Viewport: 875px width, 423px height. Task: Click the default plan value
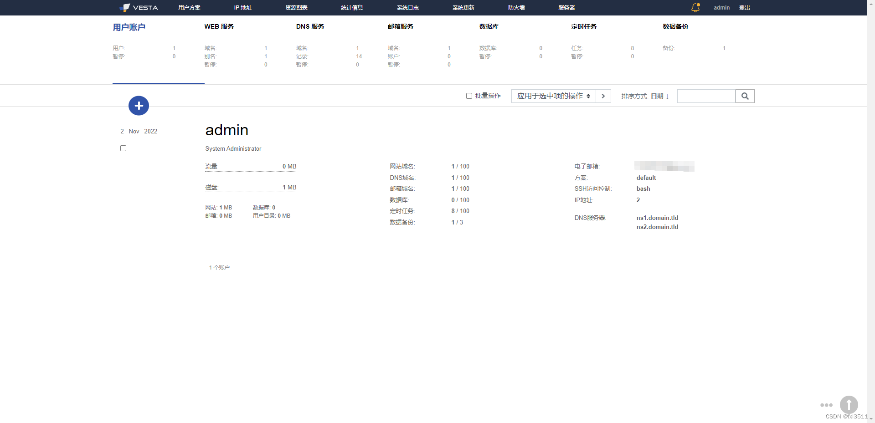(x=646, y=178)
